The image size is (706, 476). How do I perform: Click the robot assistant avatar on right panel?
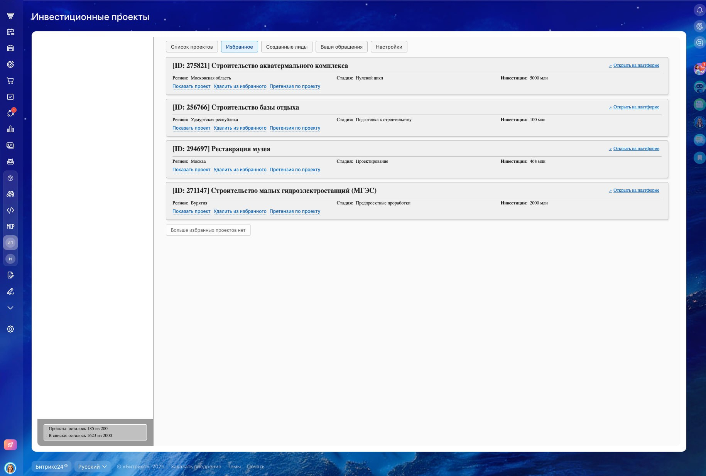click(x=699, y=87)
